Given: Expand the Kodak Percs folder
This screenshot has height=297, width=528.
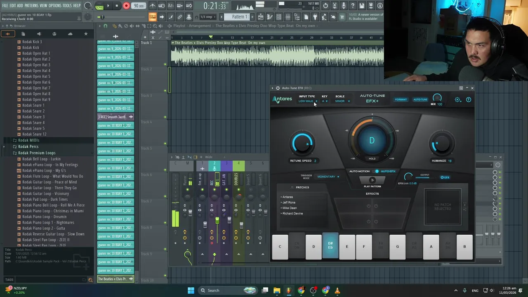Looking at the screenshot, I should [x=28, y=146].
